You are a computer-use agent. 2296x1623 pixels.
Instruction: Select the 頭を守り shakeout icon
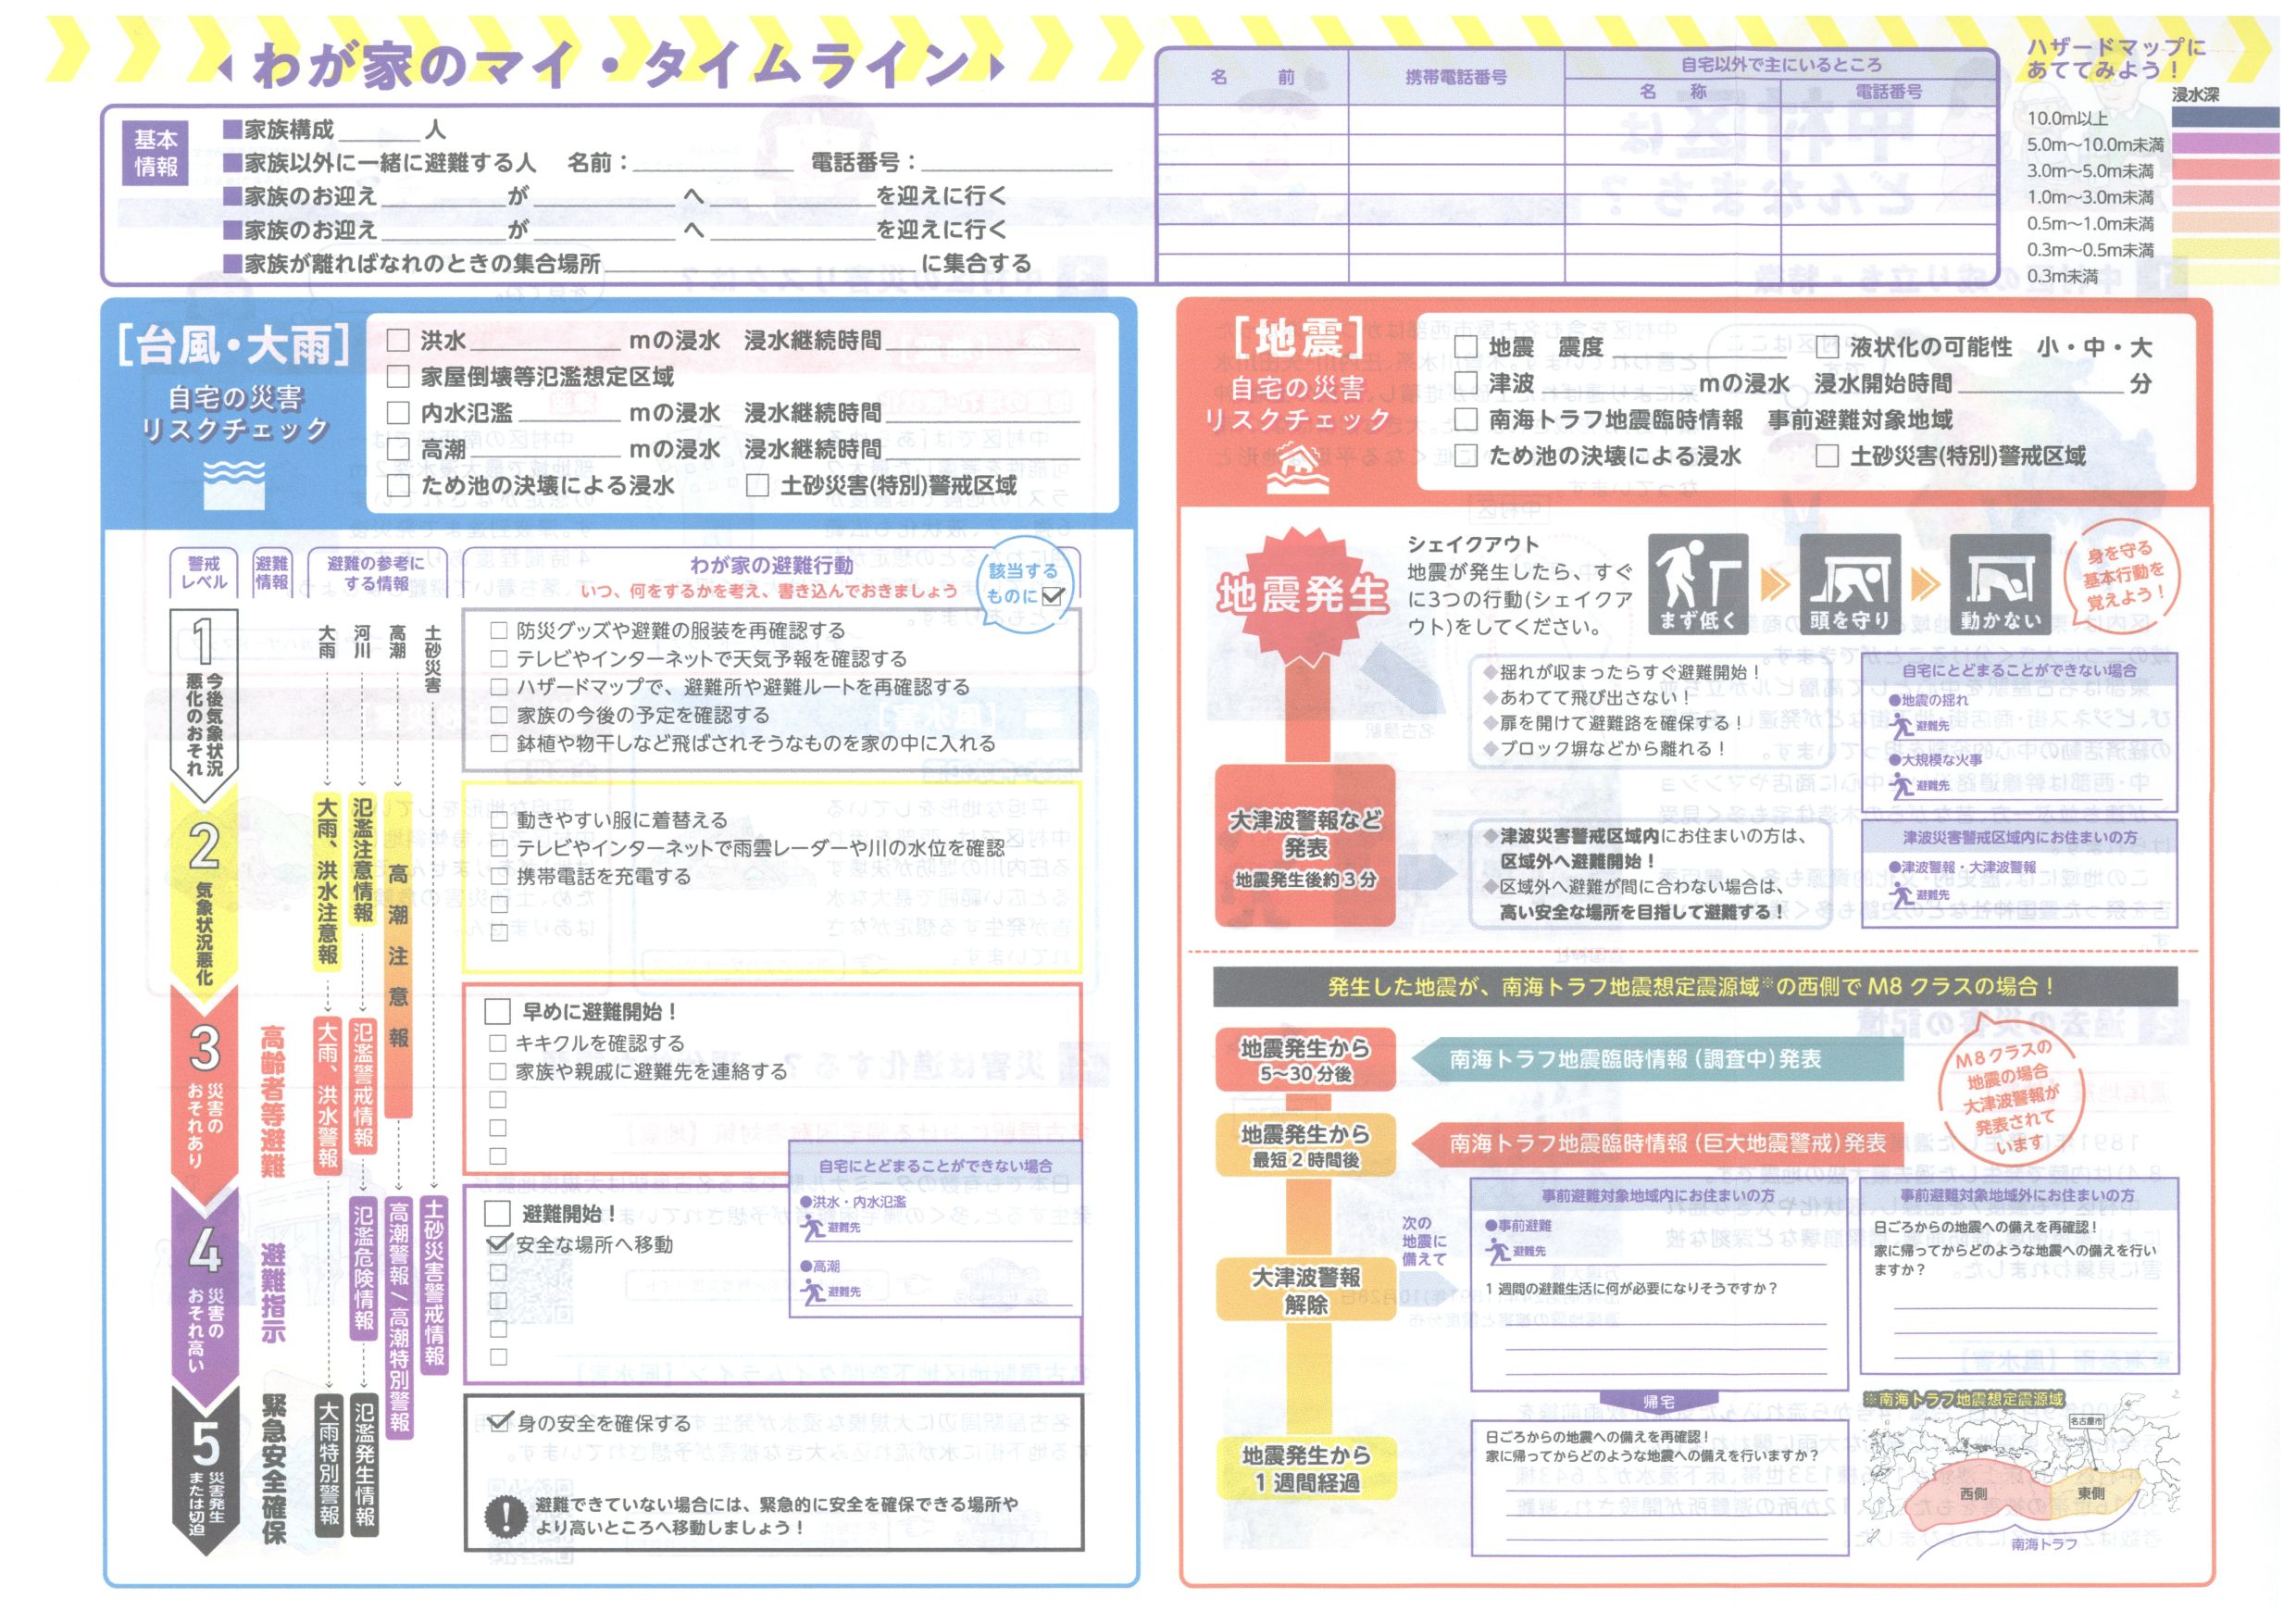(1849, 584)
